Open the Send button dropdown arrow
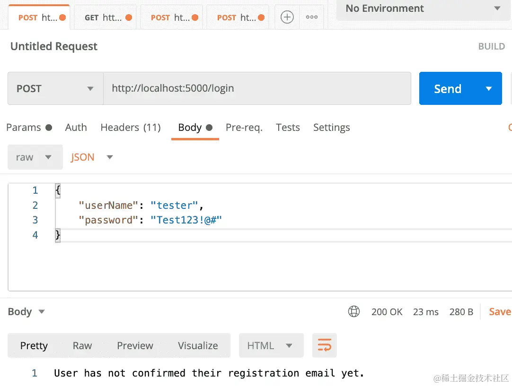Viewport: 512px width, 386px height. tap(488, 89)
